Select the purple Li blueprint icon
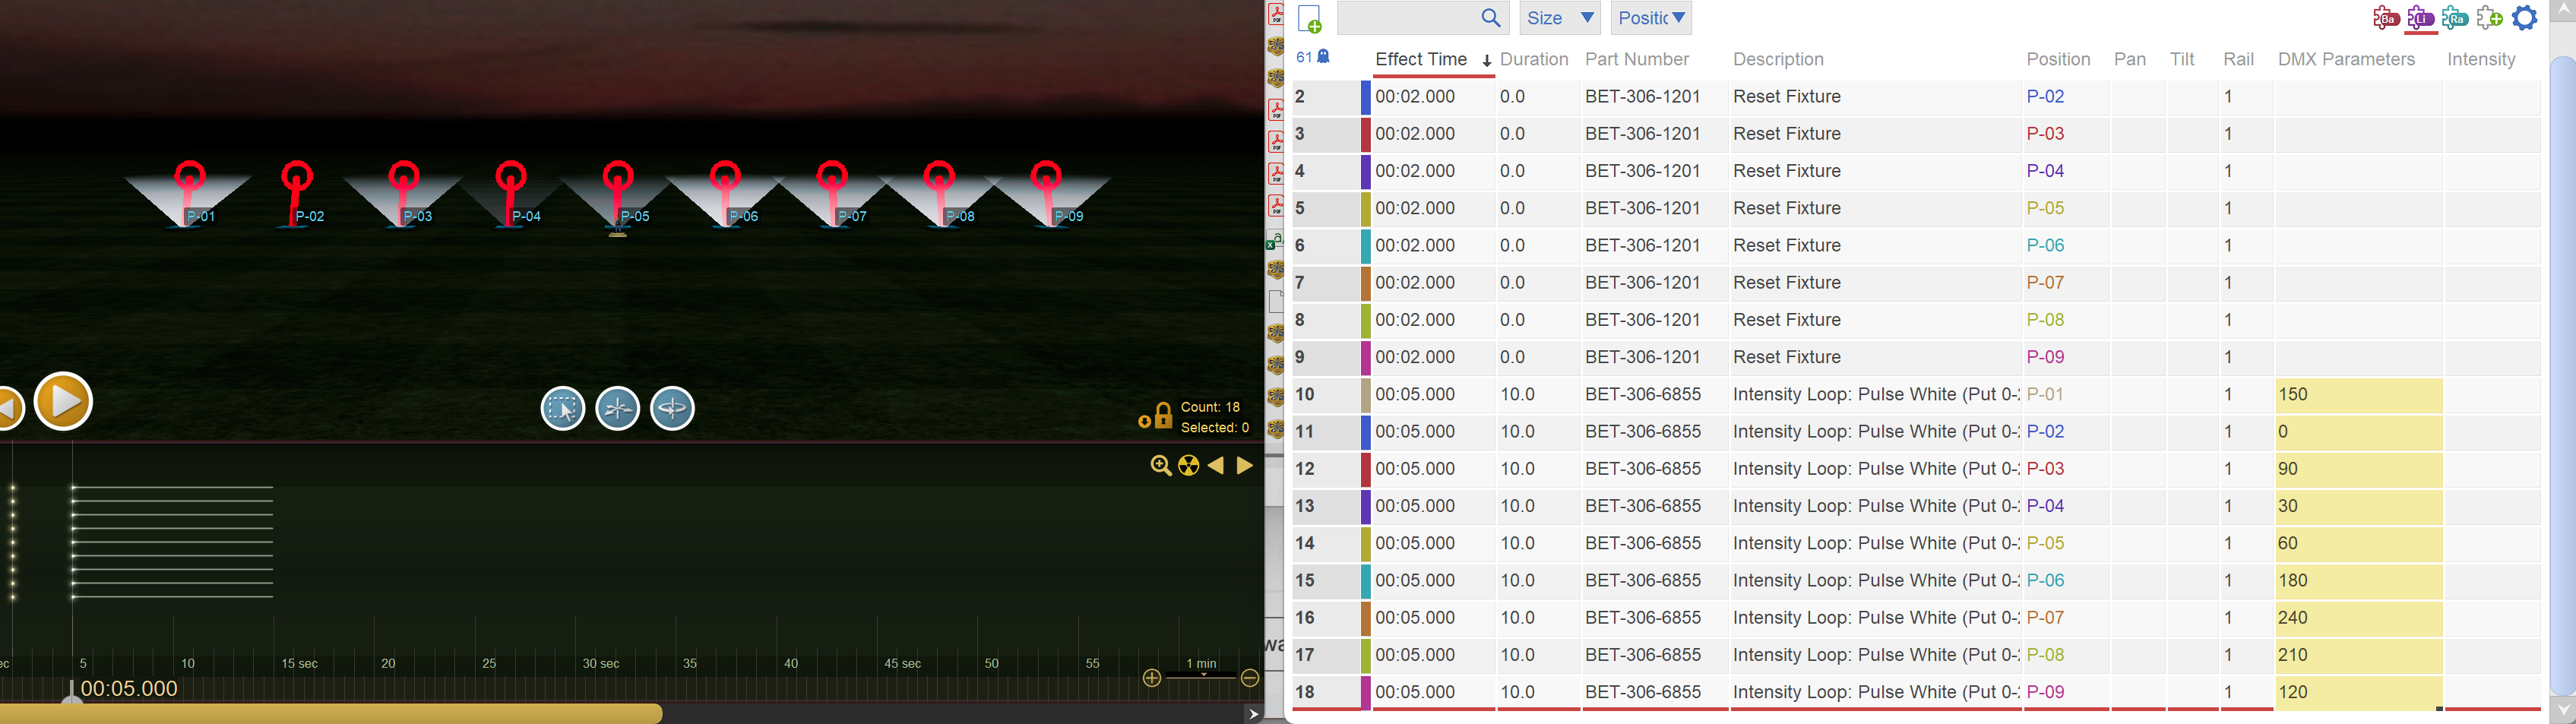 [2420, 18]
